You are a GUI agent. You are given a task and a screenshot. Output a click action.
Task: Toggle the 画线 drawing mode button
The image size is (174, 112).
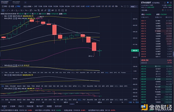coord(18,6)
